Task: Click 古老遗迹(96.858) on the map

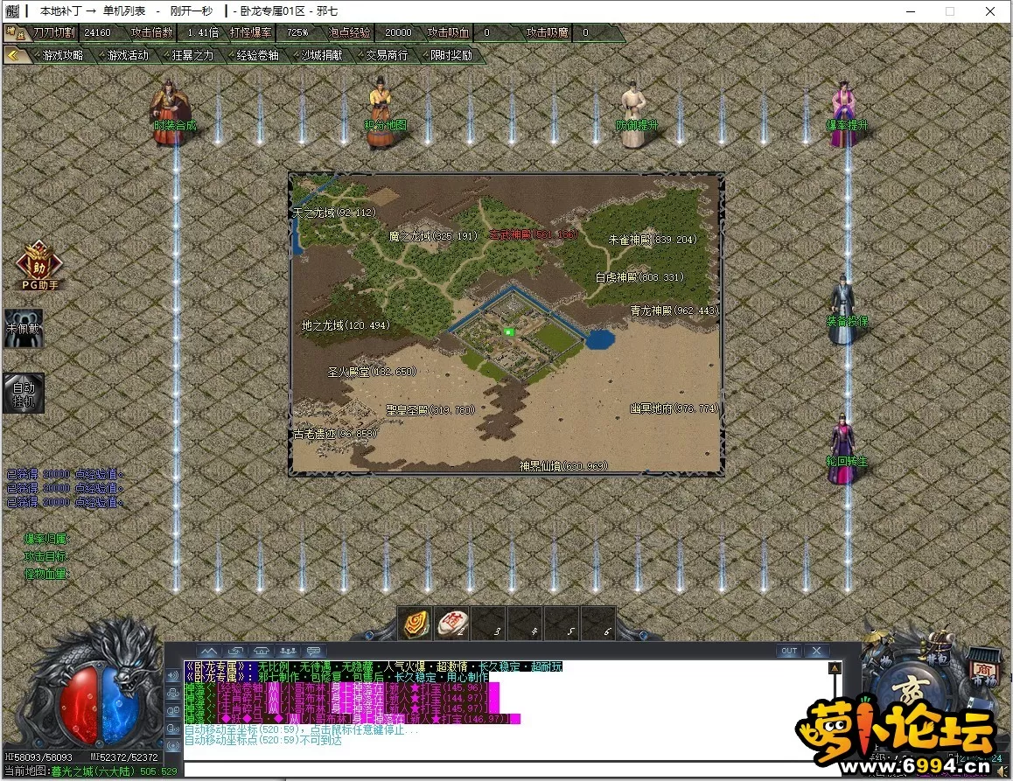Action: click(x=335, y=434)
